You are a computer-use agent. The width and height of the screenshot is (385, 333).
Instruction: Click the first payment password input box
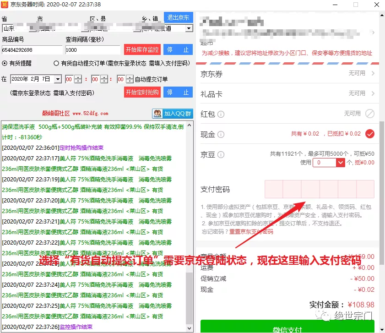coord(274,190)
